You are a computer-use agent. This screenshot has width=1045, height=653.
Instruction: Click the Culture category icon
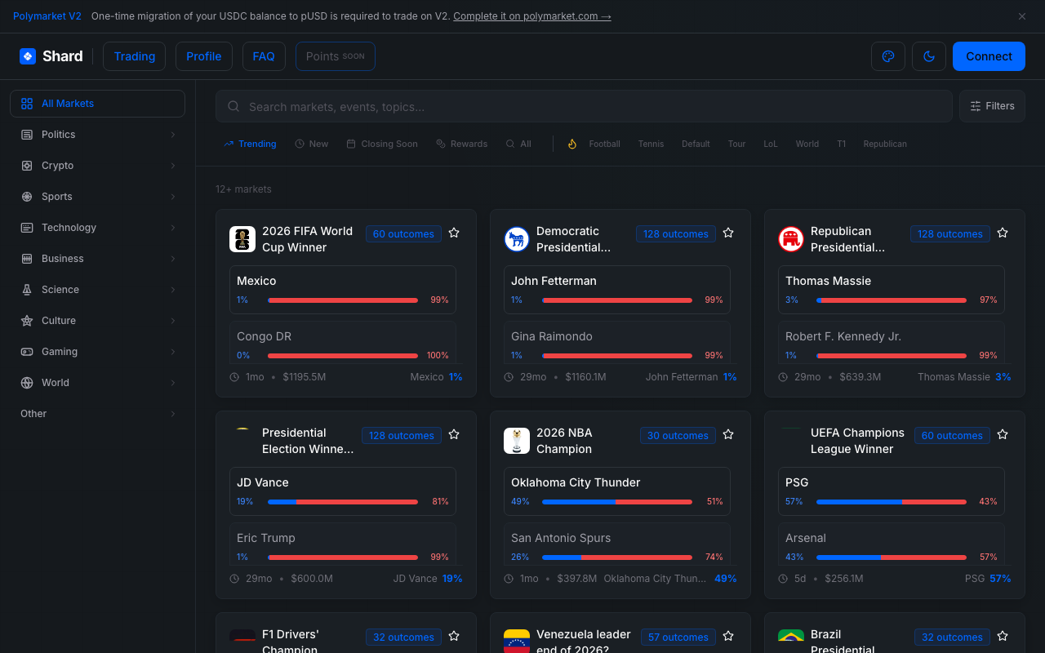click(27, 321)
